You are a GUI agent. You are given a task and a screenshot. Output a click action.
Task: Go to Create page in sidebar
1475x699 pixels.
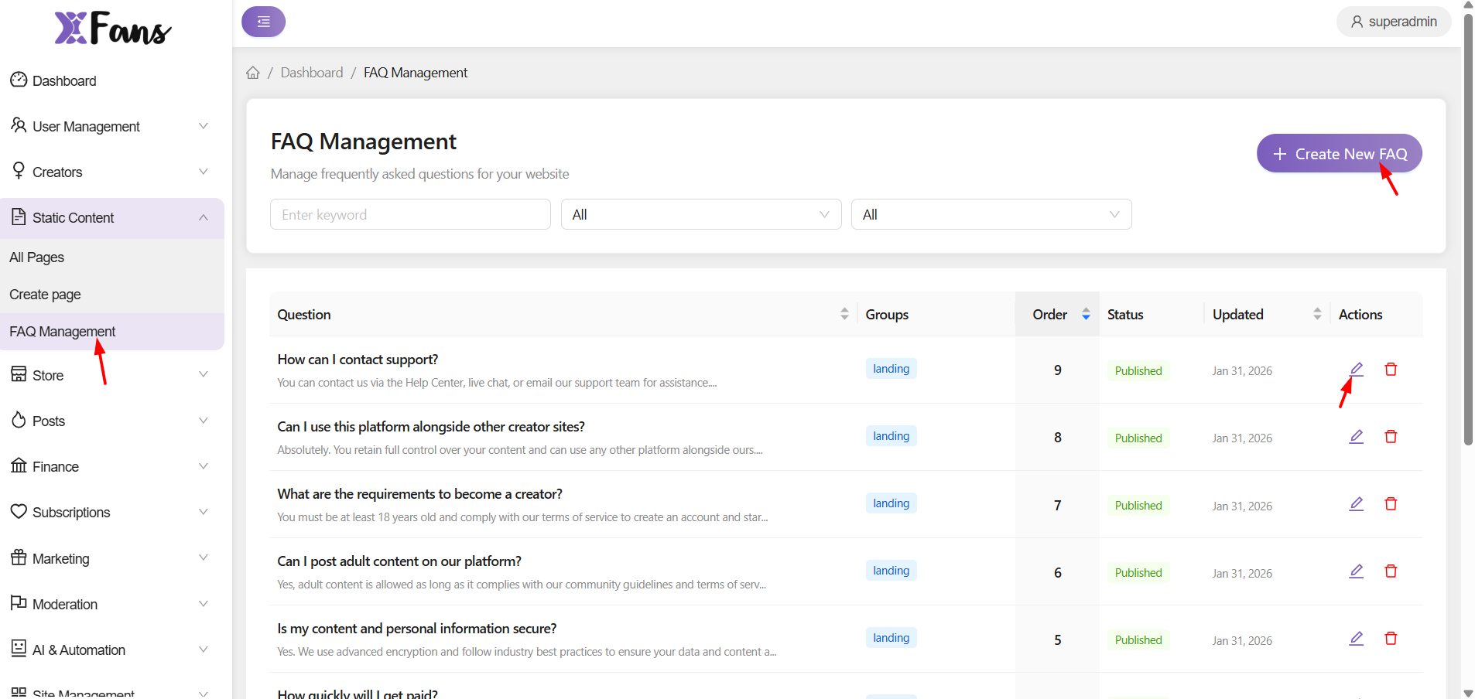(x=45, y=295)
